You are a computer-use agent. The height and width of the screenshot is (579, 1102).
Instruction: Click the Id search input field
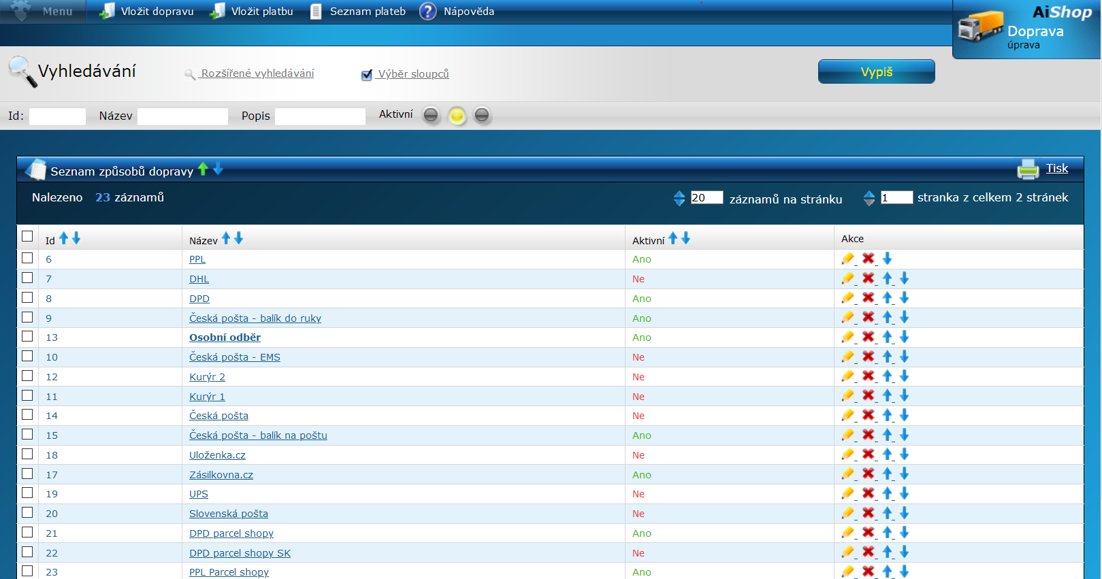[57, 116]
